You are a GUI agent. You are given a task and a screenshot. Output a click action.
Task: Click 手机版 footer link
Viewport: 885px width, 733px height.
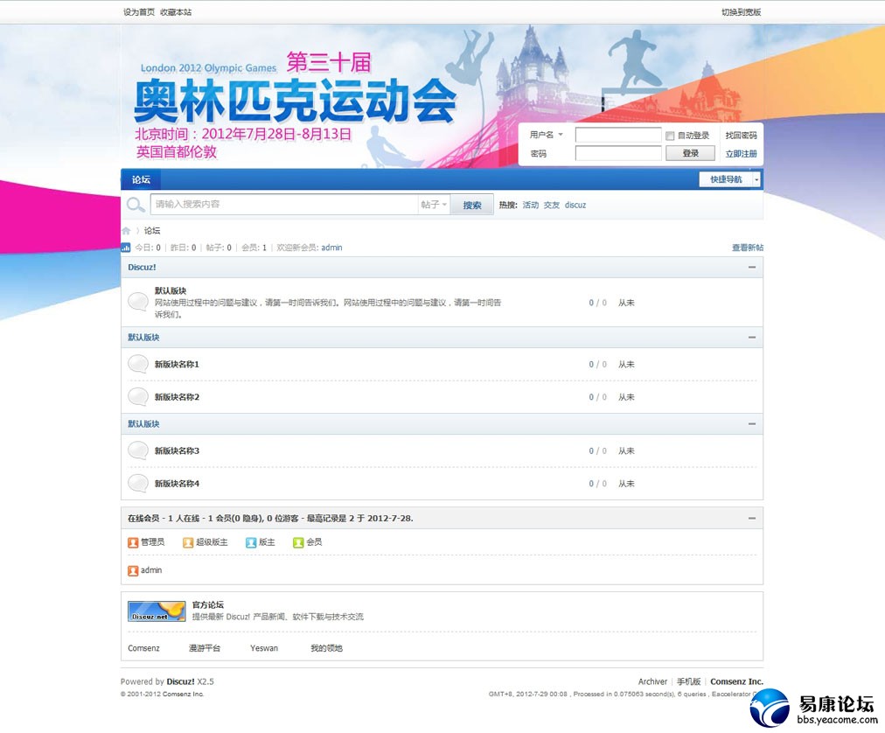click(x=688, y=681)
